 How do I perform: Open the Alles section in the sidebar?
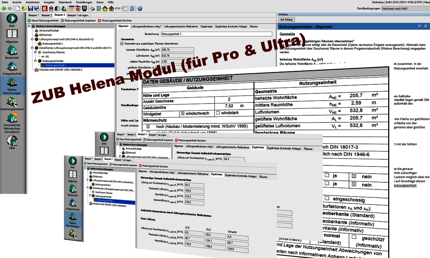tap(12, 142)
